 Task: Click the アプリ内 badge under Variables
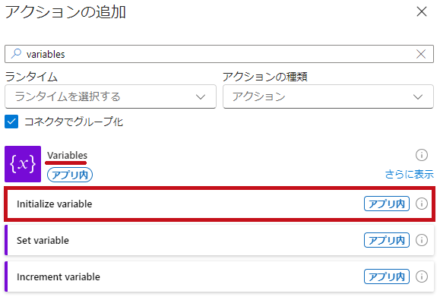point(70,175)
